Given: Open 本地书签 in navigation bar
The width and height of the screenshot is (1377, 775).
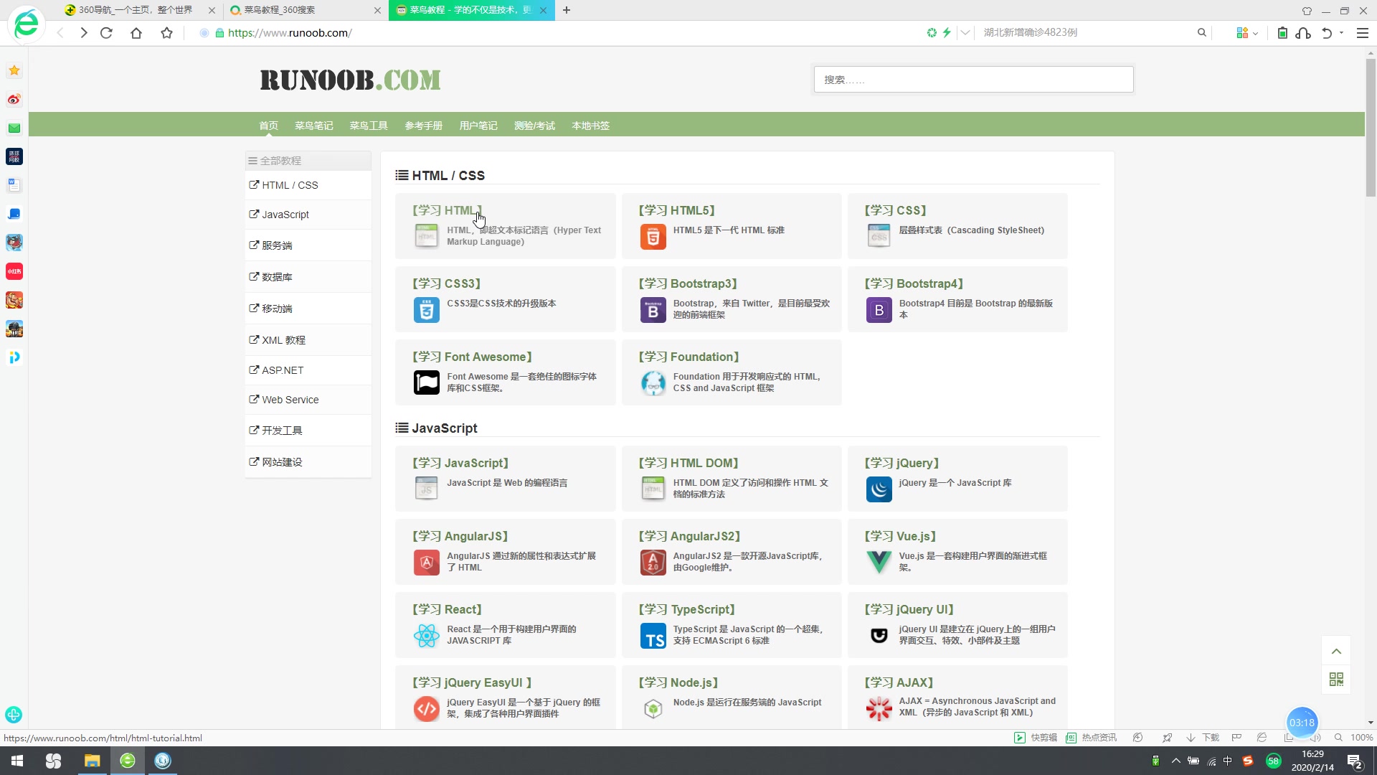Looking at the screenshot, I should tap(590, 126).
